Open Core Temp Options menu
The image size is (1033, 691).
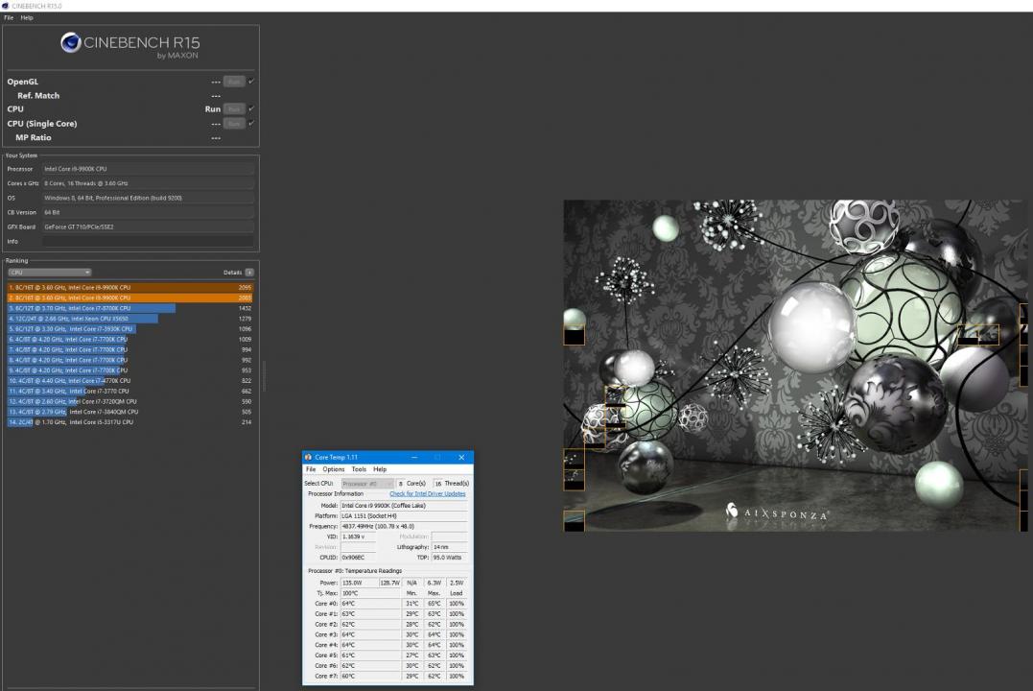point(333,469)
